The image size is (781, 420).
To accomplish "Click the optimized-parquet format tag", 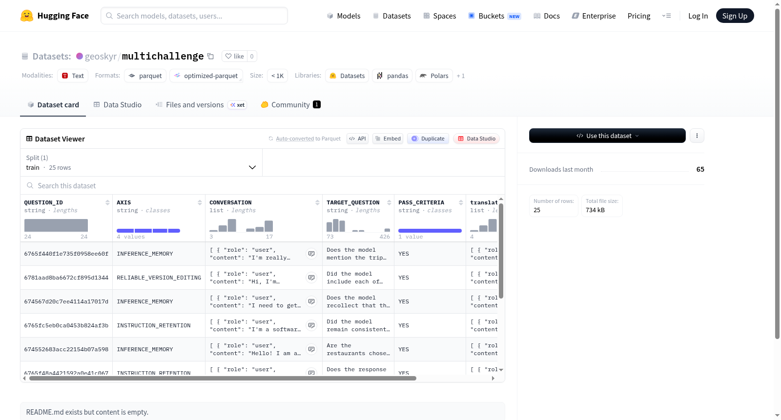I will pos(206,76).
